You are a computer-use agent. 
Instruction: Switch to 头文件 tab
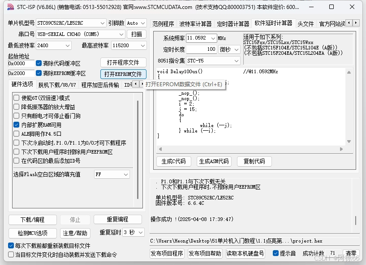306,24
